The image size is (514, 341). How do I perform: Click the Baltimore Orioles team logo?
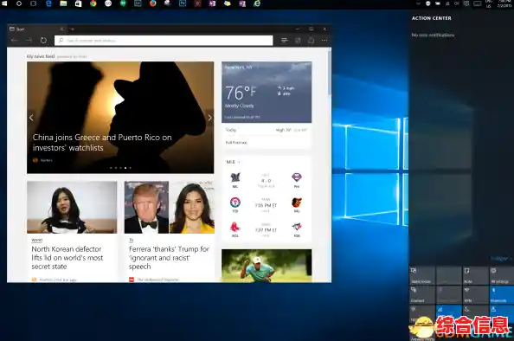pos(297,203)
